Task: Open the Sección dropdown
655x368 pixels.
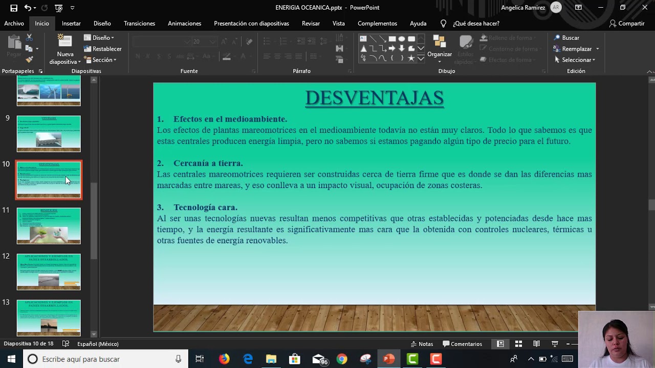Action: pyautogui.click(x=100, y=60)
